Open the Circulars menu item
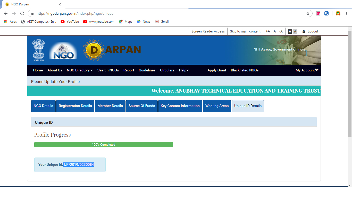The width and height of the screenshot is (352, 198). pos(167,70)
